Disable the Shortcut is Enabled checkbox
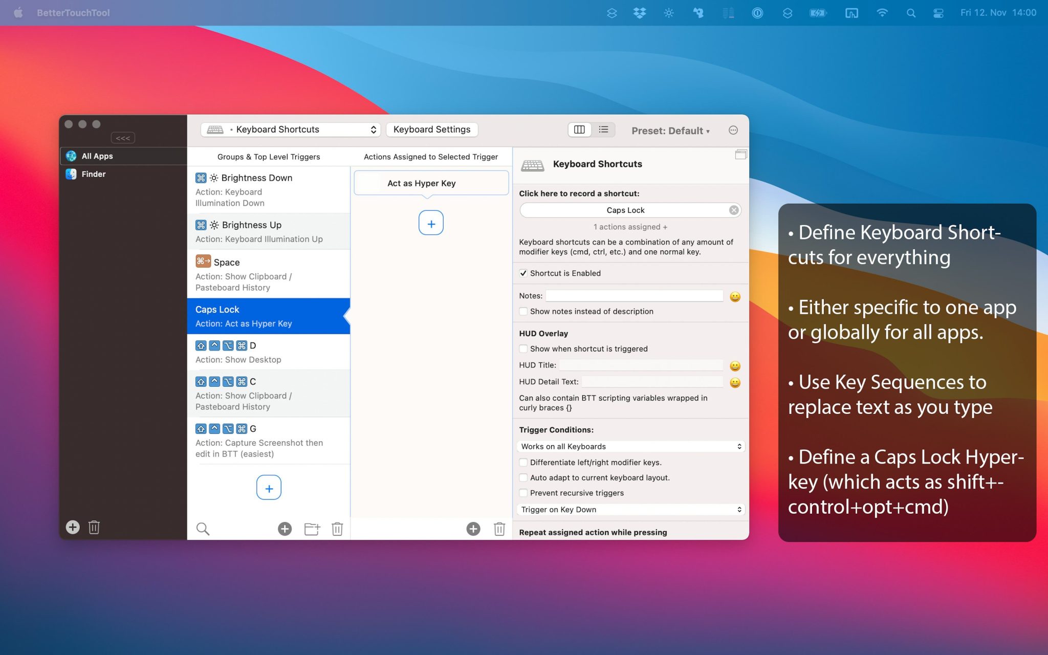Image resolution: width=1048 pixels, height=655 pixels. 523,273
